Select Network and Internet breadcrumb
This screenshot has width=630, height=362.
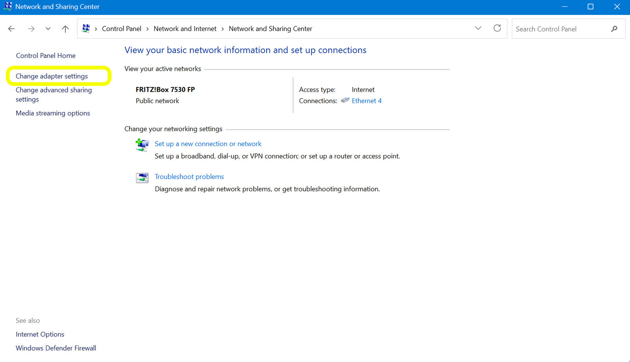185,29
